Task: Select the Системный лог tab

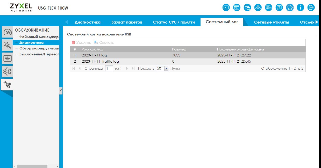Action: [222, 22]
